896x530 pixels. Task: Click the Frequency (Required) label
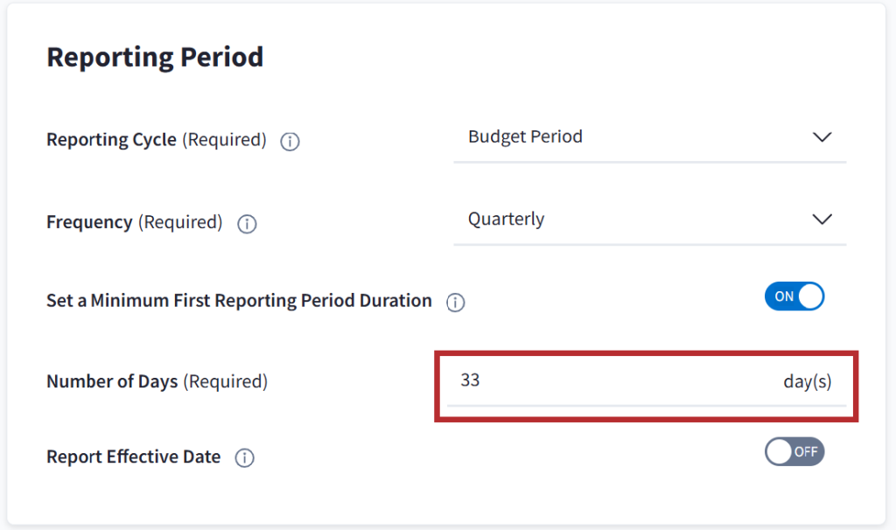point(134,222)
